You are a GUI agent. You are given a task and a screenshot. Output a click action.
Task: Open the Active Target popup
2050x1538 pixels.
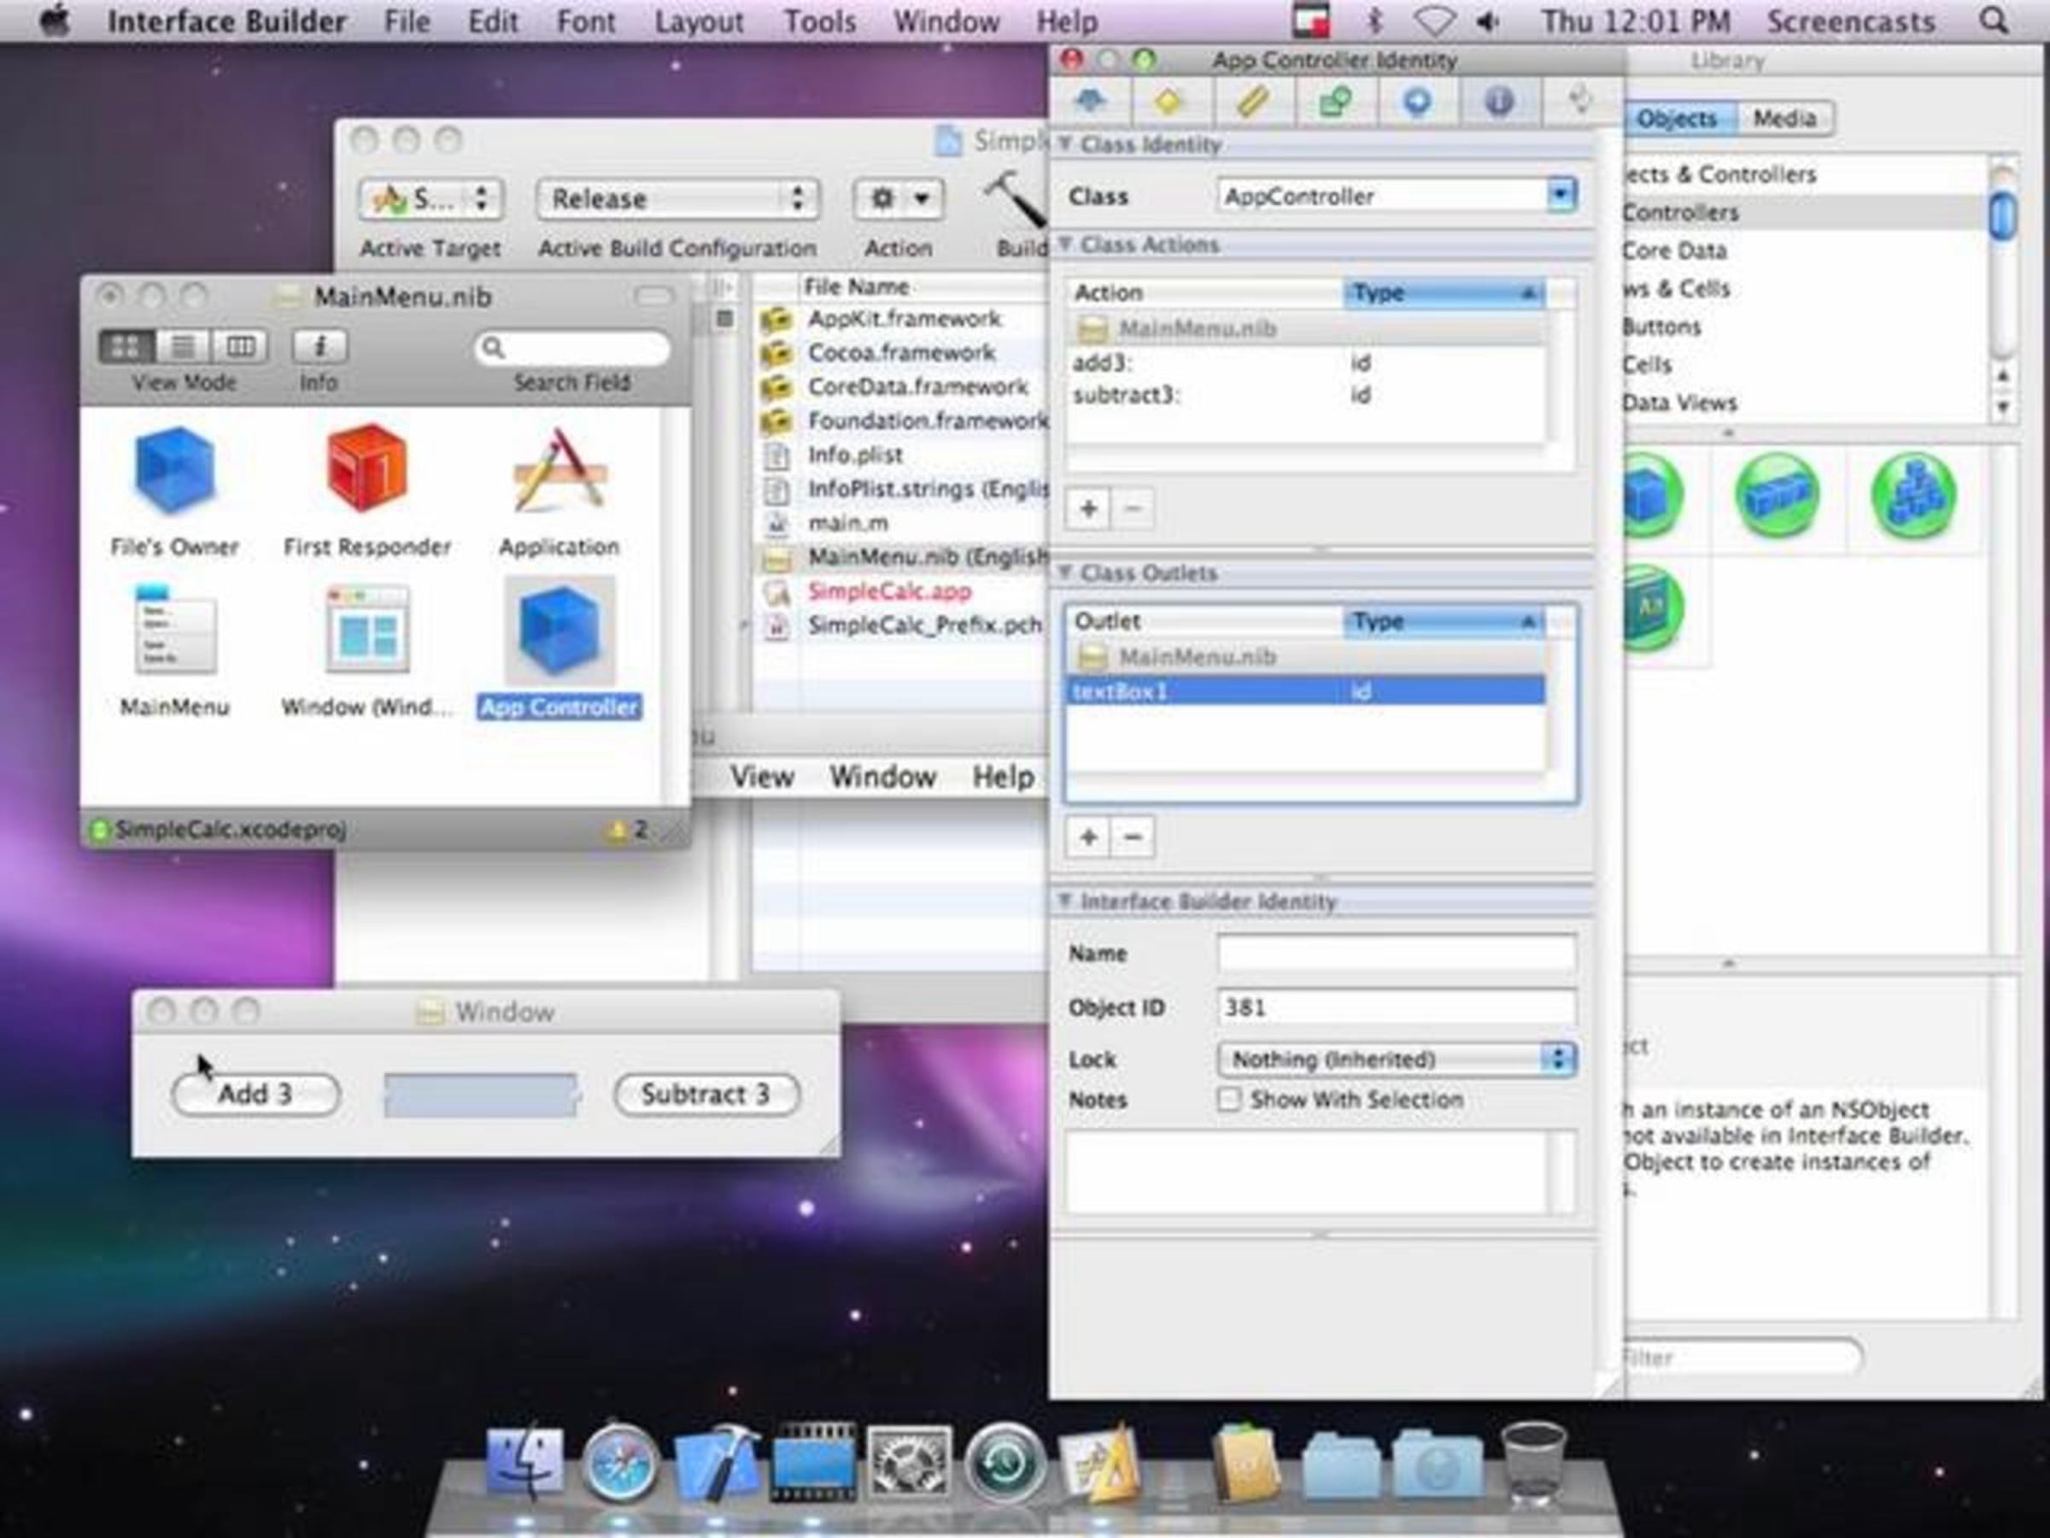pos(430,198)
